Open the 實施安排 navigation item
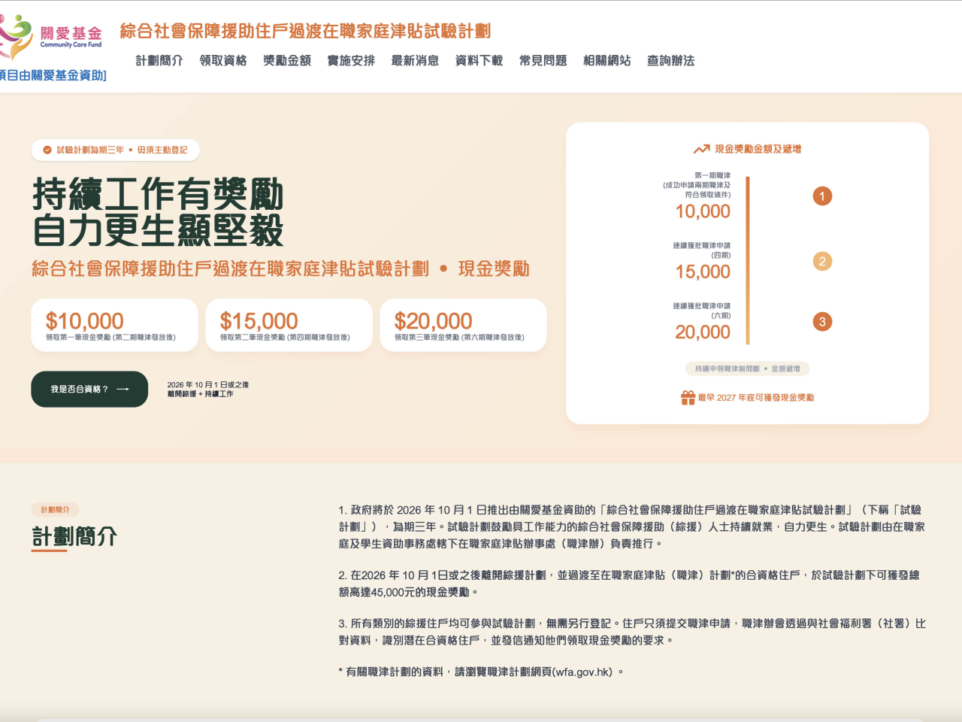The height and width of the screenshot is (722, 962). [x=351, y=61]
